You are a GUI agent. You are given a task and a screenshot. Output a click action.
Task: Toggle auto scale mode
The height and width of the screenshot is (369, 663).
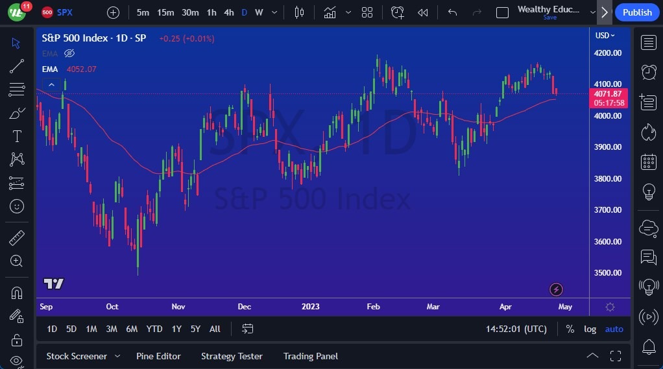614,329
